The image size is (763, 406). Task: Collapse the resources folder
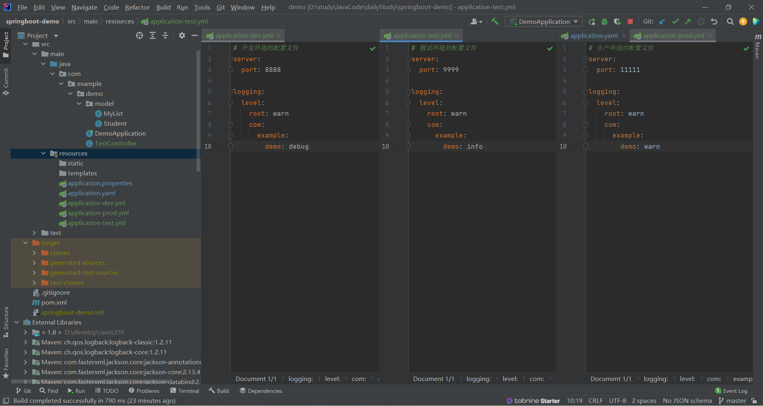43,153
